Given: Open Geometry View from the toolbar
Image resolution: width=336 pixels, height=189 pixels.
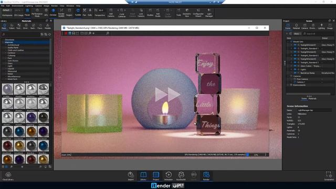Looking at the screenshot, I should 187,13.
